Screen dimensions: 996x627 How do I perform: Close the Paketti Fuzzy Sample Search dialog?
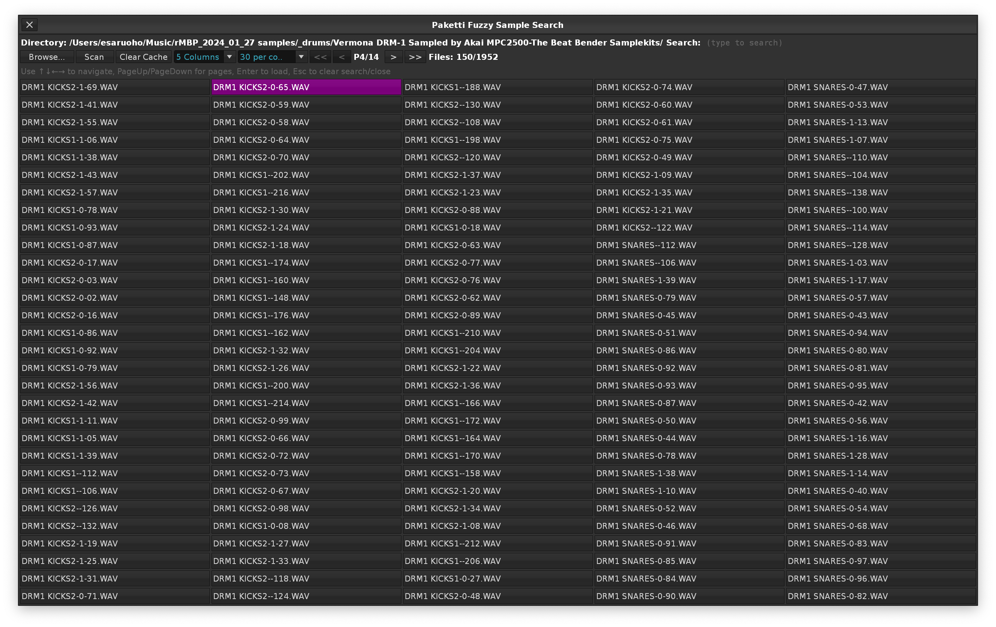[30, 25]
